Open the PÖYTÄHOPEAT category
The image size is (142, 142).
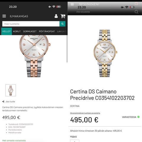(47, 31)
